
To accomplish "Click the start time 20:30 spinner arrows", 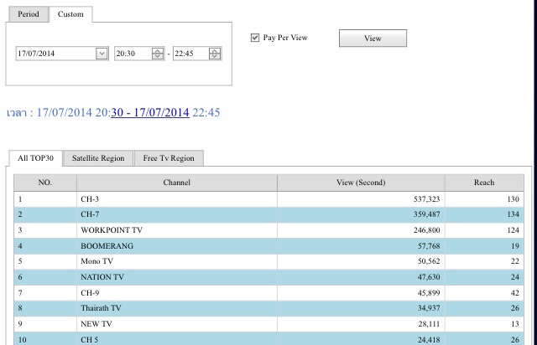I will coord(158,54).
